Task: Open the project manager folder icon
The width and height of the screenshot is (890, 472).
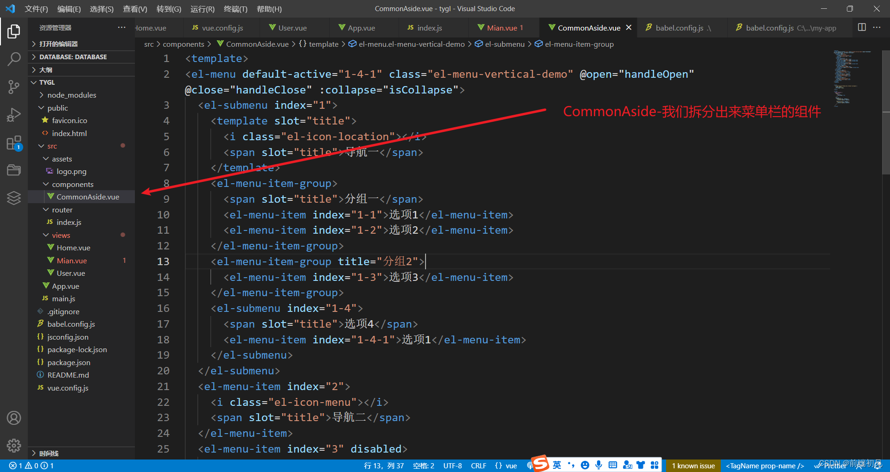Action: [x=14, y=170]
